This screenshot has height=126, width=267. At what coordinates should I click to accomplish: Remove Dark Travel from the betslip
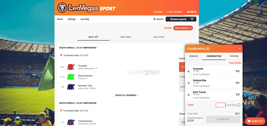[189, 95]
